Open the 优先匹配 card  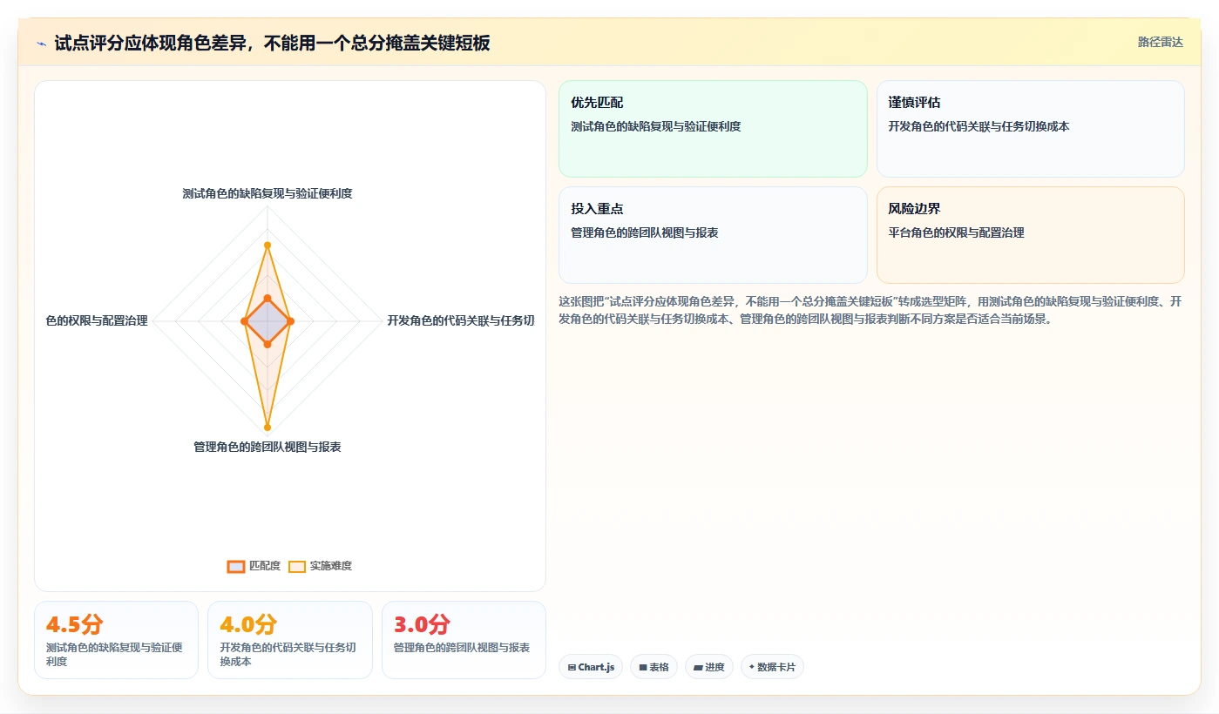coord(713,129)
